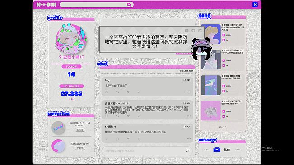Like the second chat post with heart icon
This screenshot has height=165, width=294.
point(128,116)
